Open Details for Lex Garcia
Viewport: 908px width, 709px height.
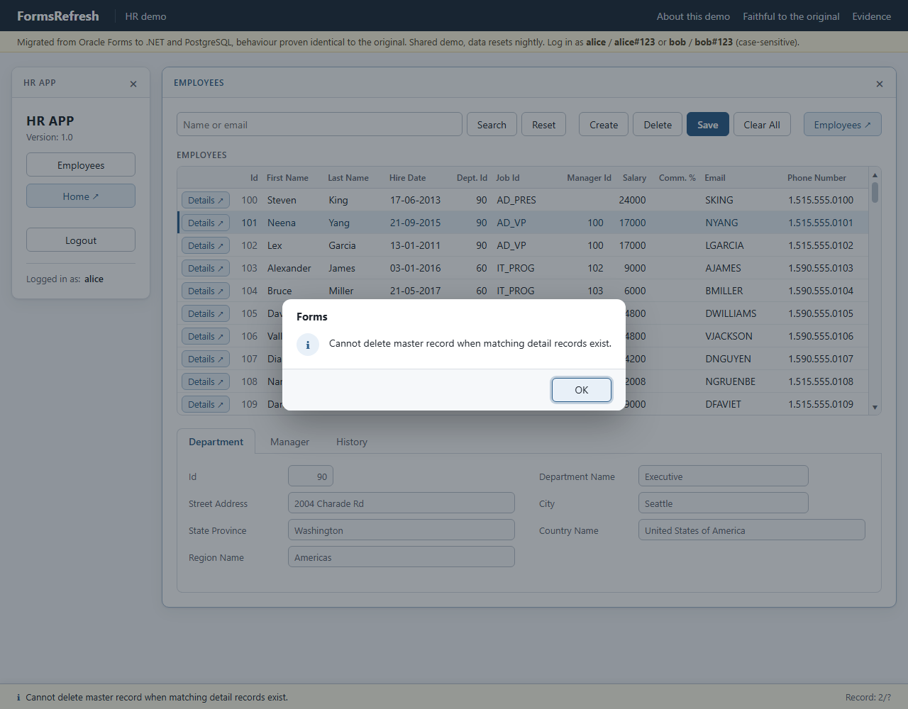(x=206, y=246)
